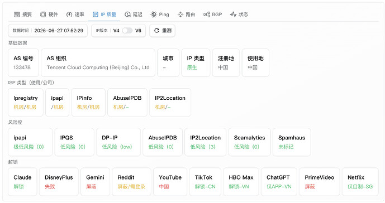The width and height of the screenshot is (385, 203).
Task: Click the Netflix 仅自制-SG card
Action: pos(360,182)
